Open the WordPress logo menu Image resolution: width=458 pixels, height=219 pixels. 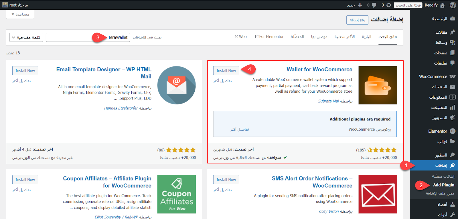pos(453,5)
